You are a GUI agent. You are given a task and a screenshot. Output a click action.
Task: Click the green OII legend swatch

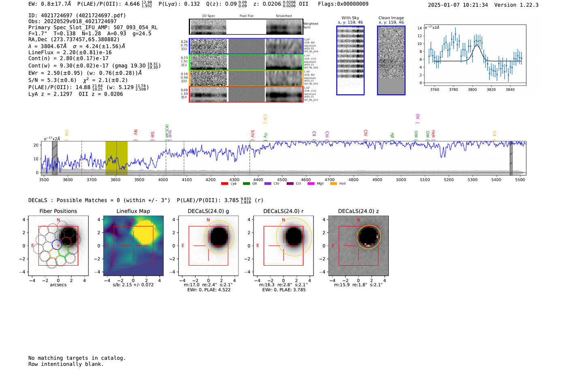pos(246,184)
